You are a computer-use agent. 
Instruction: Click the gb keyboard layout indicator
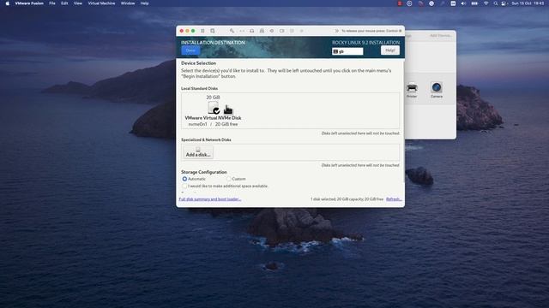click(347, 51)
